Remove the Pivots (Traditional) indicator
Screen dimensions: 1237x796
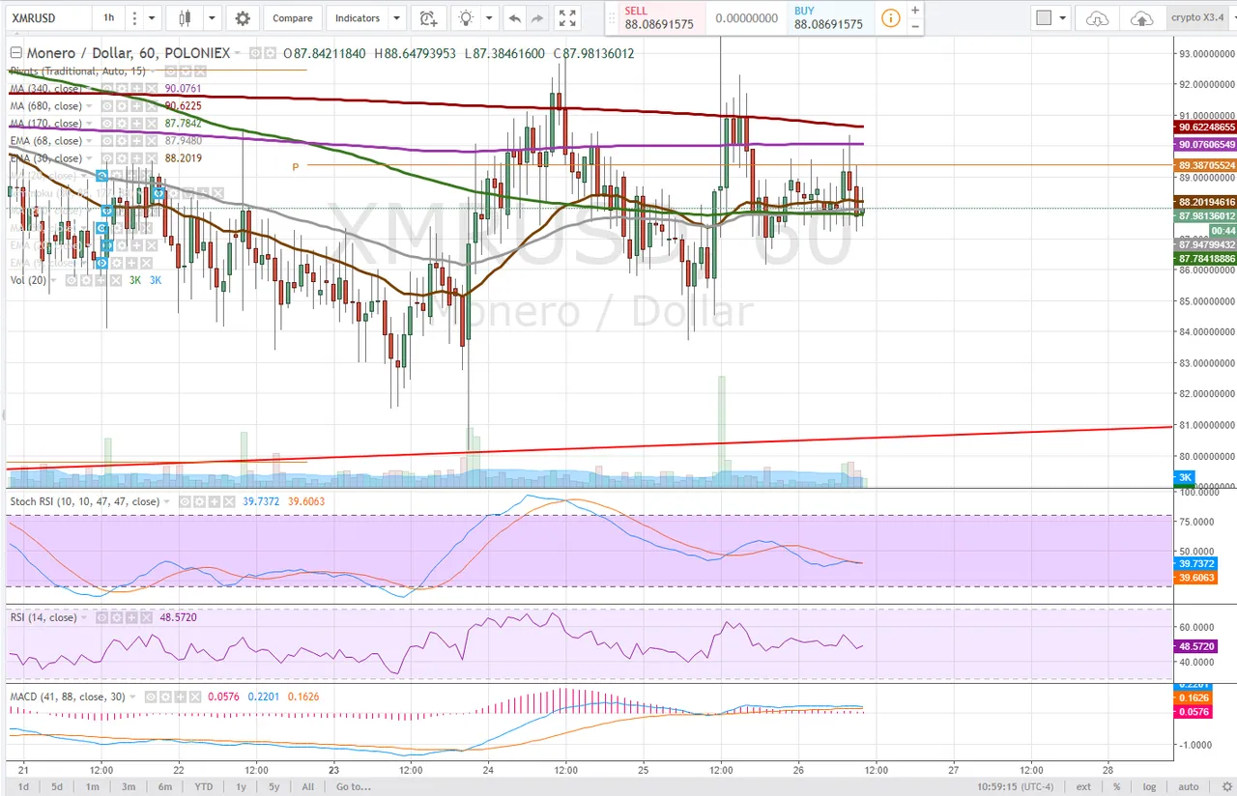point(200,71)
